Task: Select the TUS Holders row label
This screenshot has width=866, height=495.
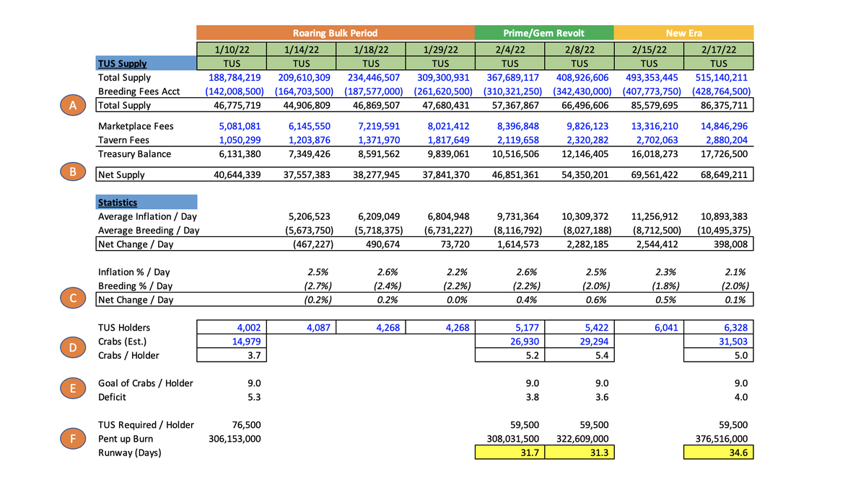Action: [124, 328]
